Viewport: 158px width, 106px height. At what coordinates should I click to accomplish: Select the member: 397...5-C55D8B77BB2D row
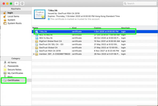[x=95, y=54]
